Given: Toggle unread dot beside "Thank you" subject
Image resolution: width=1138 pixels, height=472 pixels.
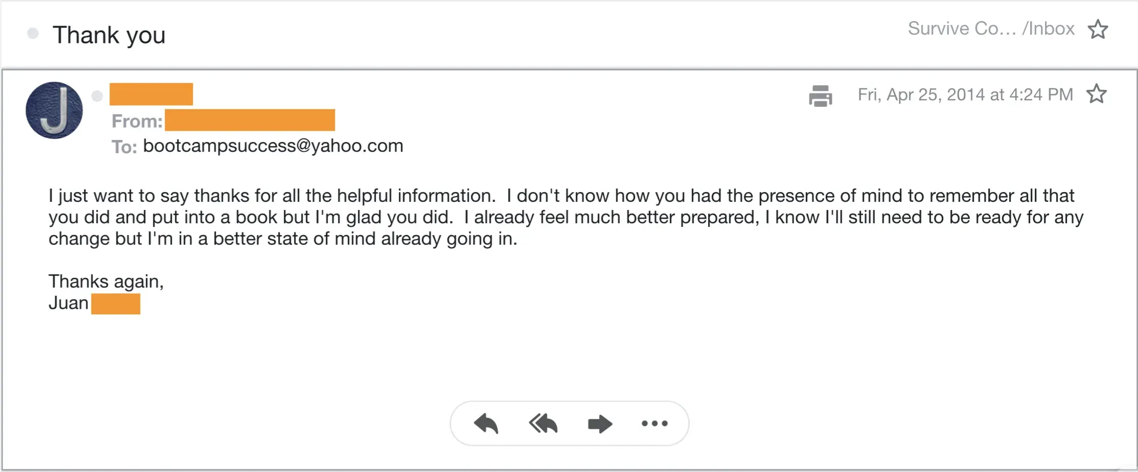Looking at the screenshot, I should [x=33, y=34].
